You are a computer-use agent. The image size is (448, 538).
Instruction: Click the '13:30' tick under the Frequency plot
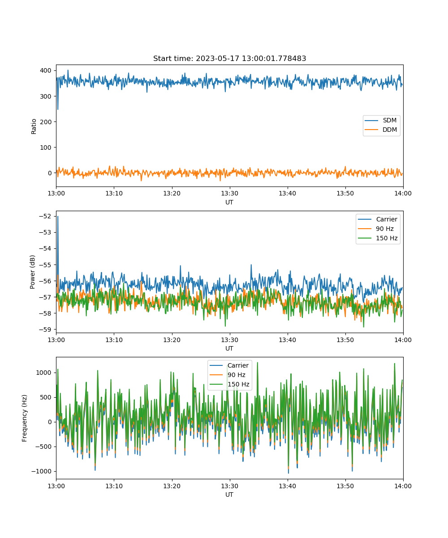tap(229, 486)
